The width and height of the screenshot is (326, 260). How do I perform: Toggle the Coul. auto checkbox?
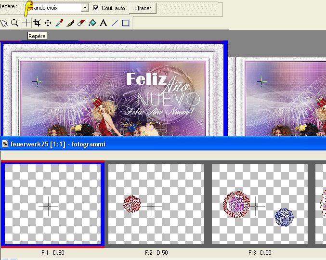pyautogui.click(x=96, y=8)
